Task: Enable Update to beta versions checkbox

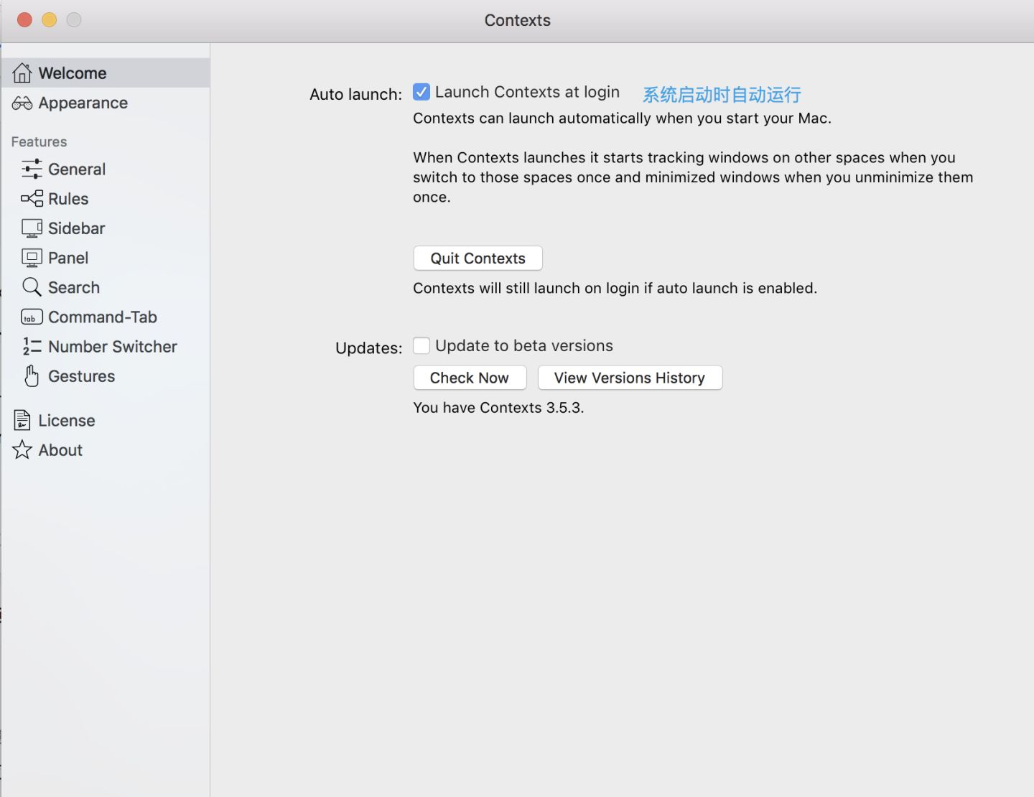Action: (421, 345)
